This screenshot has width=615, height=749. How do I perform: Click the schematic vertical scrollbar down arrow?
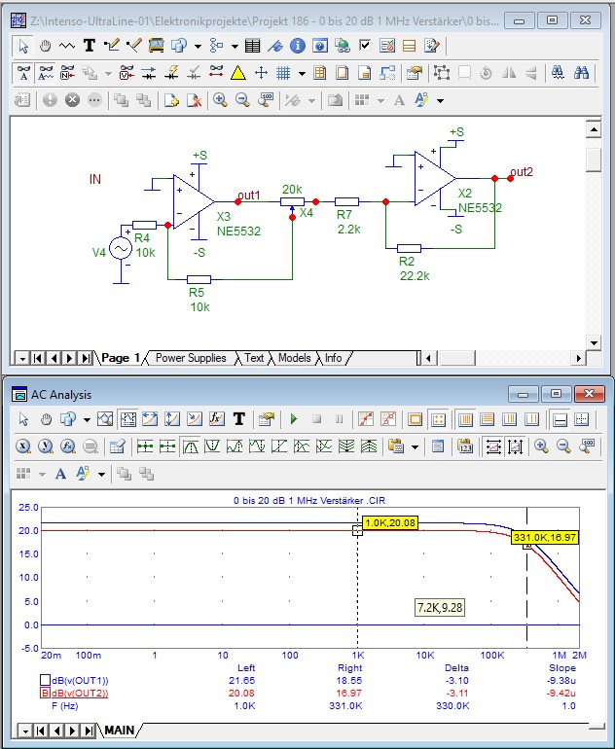coord(593,342)
